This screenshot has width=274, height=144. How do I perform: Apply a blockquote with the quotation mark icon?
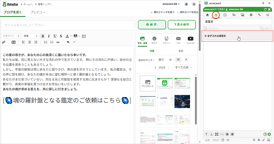(58, 42)
